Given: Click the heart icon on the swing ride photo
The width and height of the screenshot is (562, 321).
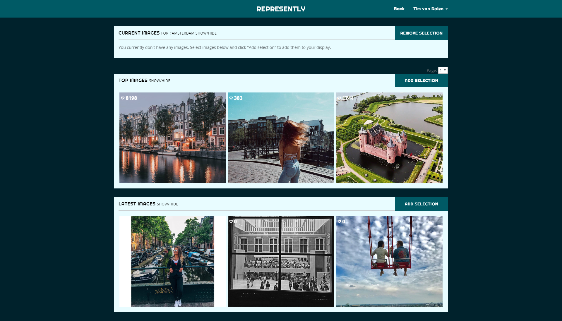Looking at the screenshot, I should (x=339, y=222).
